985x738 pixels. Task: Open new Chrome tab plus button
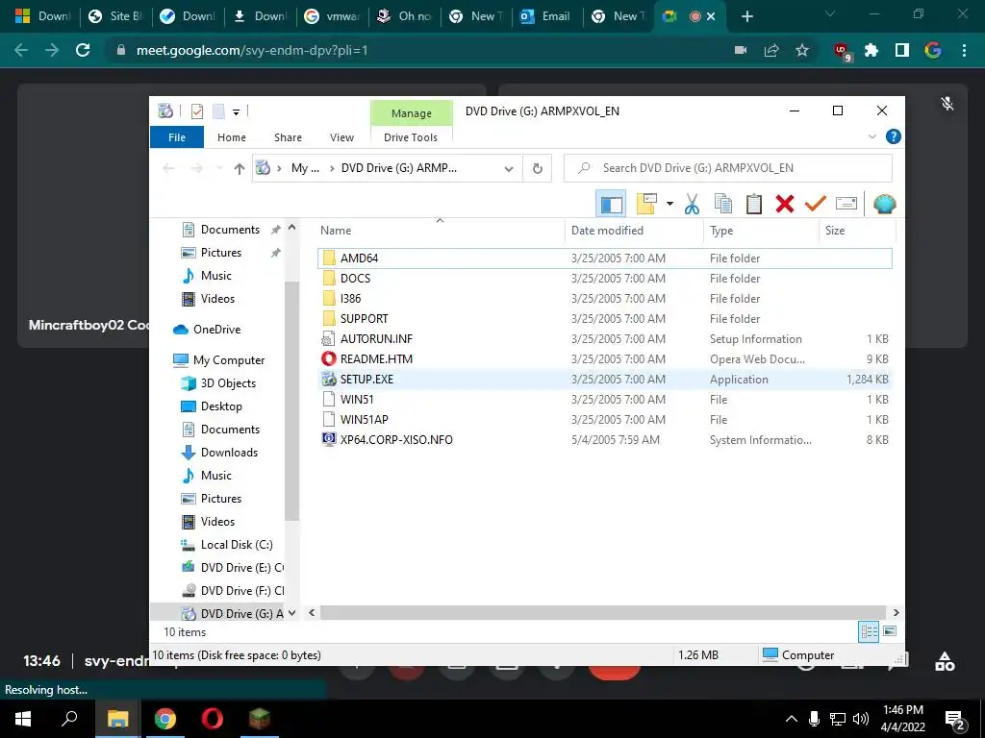click(x=746, y=16)
